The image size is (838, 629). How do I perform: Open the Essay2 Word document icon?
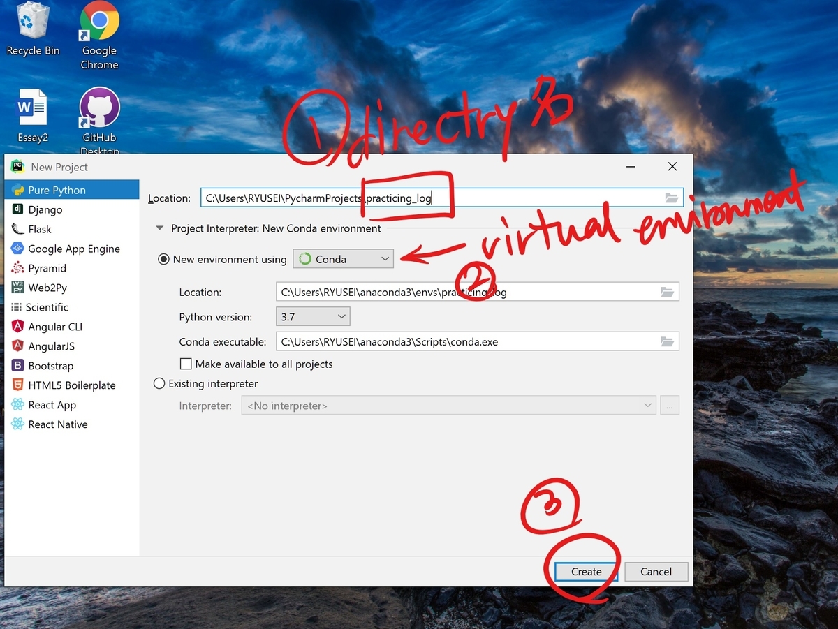33,115
